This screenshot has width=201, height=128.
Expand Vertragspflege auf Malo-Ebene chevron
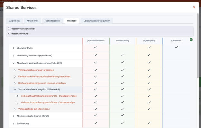coord(15,109)
